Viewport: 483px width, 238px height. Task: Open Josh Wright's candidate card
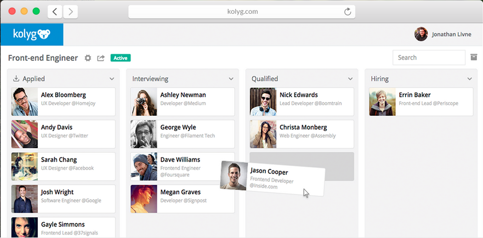(x=63, y=199)
